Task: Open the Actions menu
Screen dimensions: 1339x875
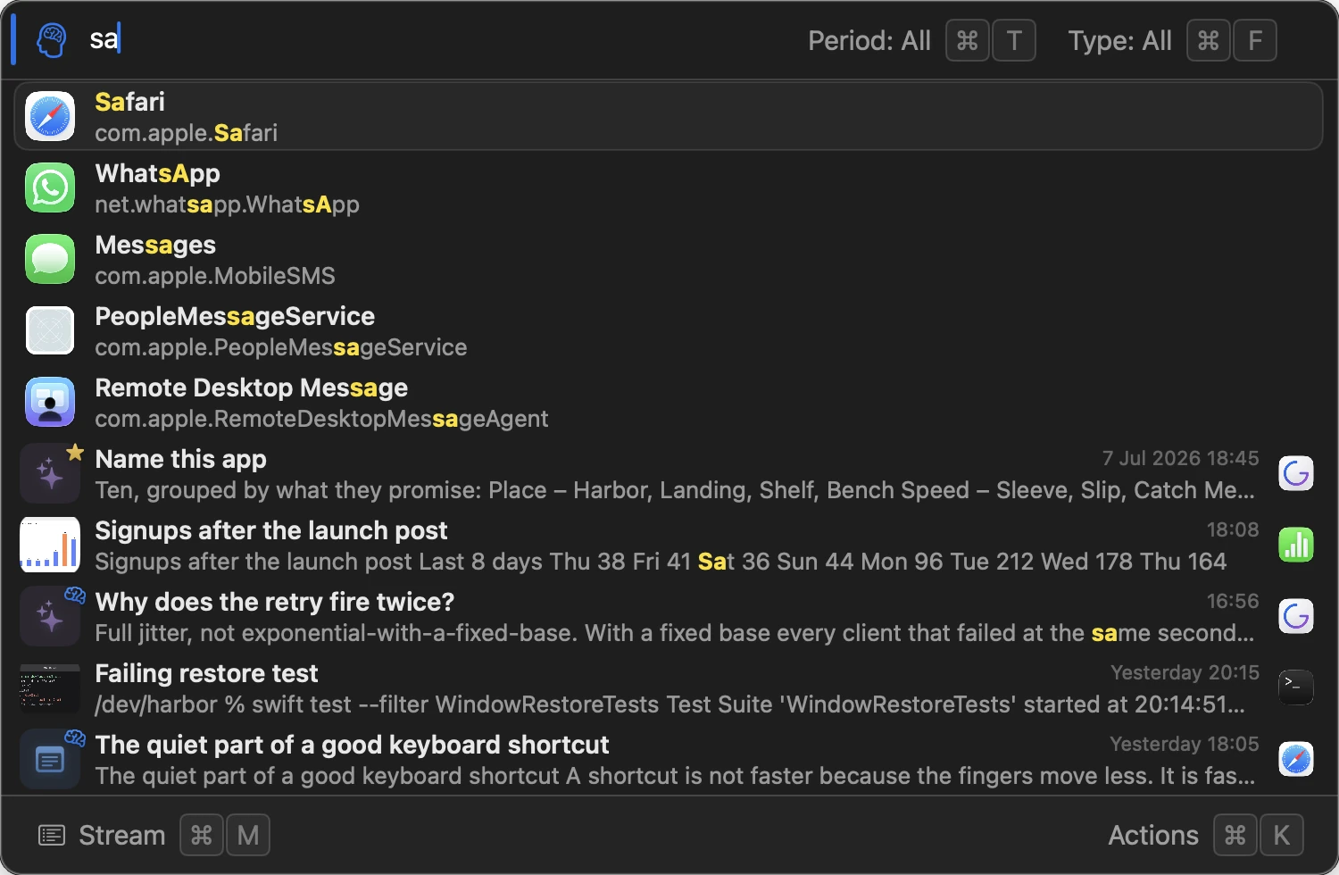Action: point(1153,836)
